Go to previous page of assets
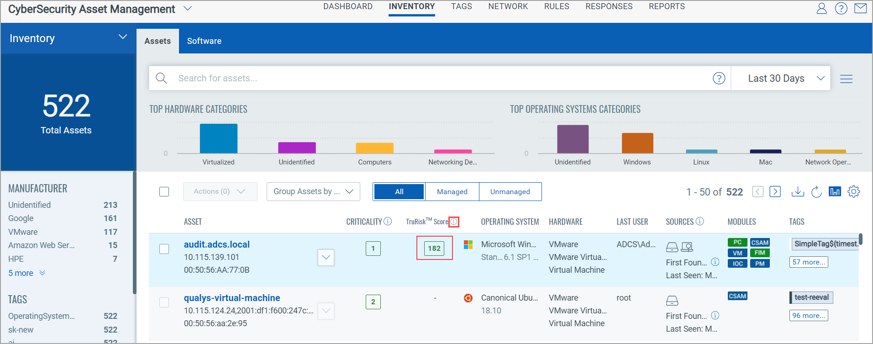The width and height of the screenshot is (873, 344). 758,191
